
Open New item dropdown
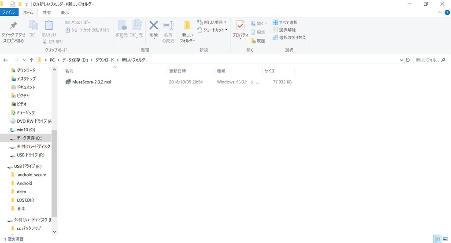pos(212,22)
